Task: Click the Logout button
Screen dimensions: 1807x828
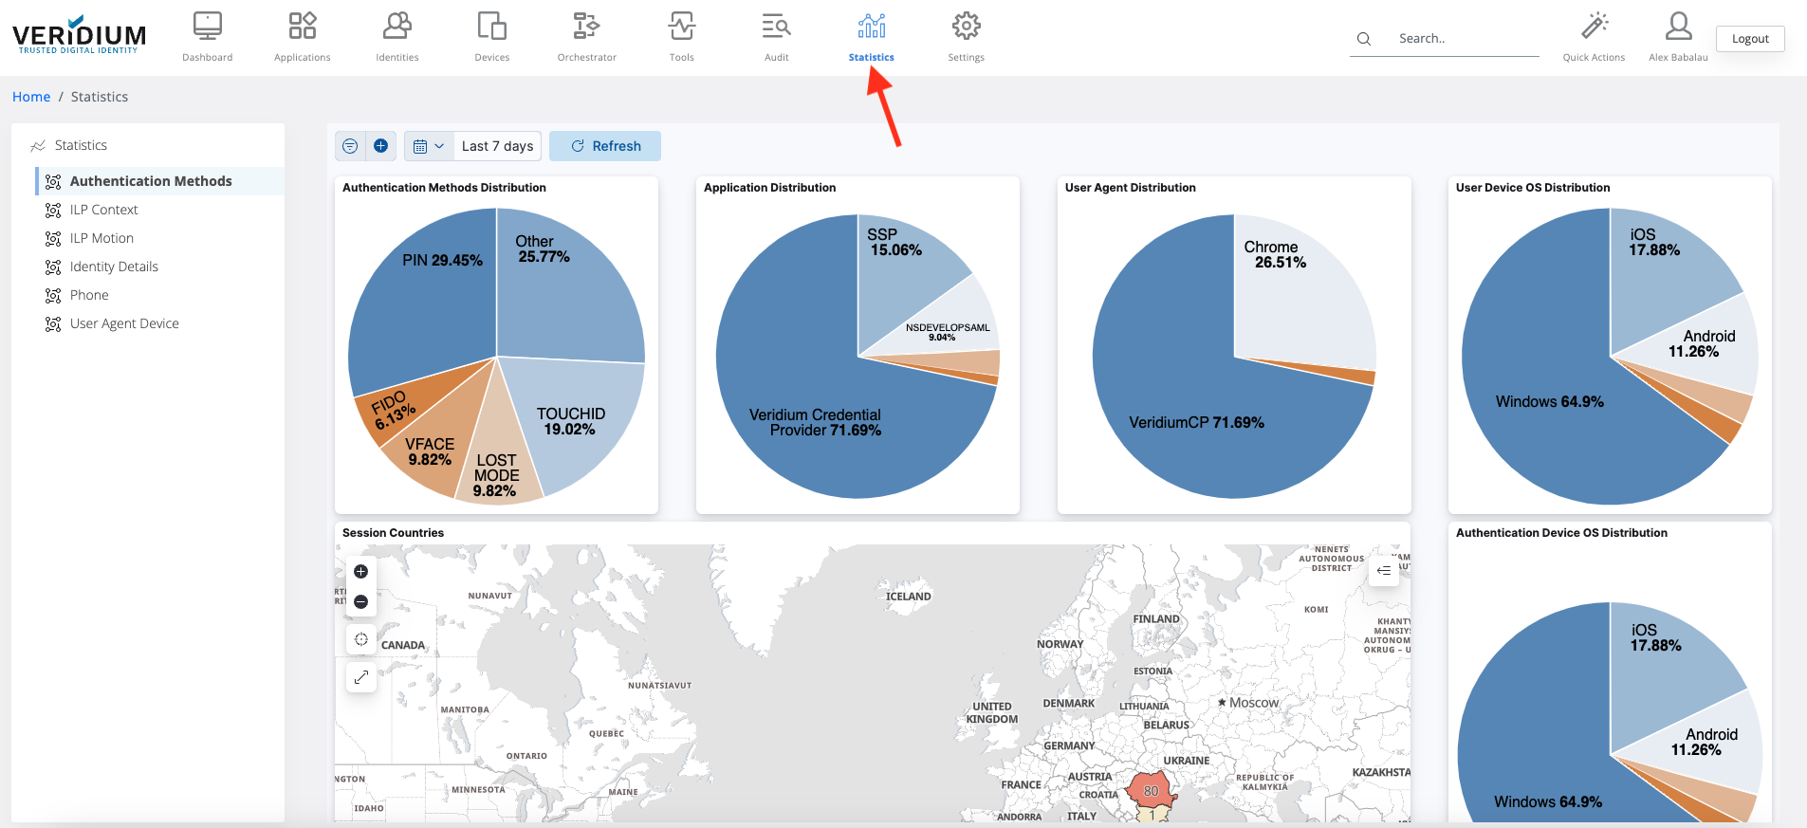Action: [x=1749, y=39]
